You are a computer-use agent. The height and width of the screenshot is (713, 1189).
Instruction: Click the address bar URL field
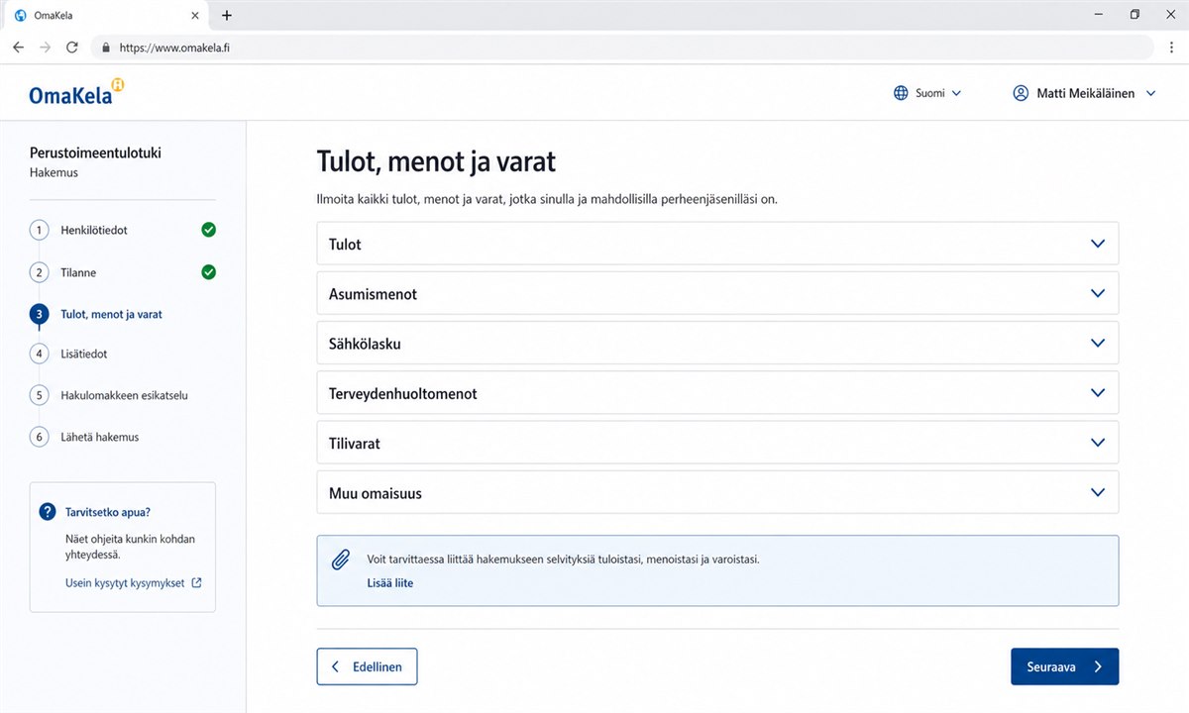622,48
